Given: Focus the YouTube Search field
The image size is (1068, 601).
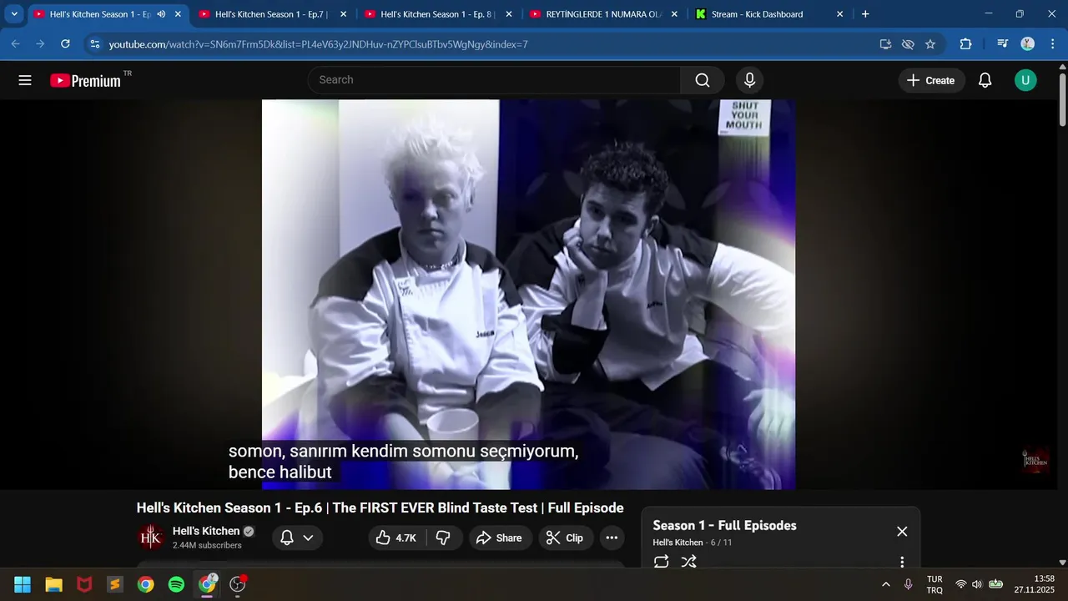Looking at the screenshot, I should (494, 80).
